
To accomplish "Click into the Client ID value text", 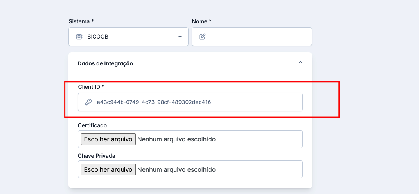I will [x=154, y=102].
